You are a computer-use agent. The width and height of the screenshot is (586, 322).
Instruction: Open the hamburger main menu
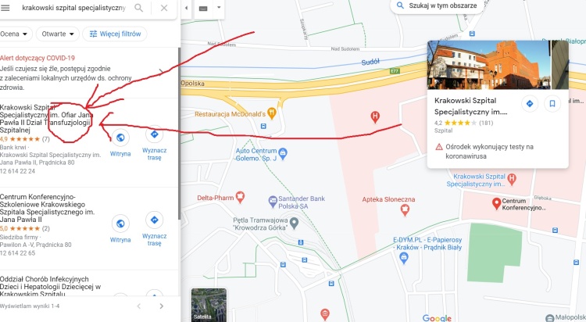(x=5, y=8)
